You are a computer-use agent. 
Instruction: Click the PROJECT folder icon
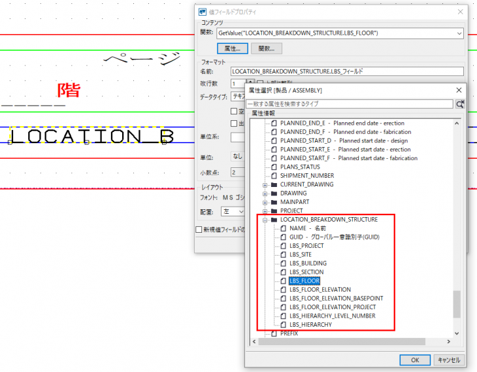(274, 211)
